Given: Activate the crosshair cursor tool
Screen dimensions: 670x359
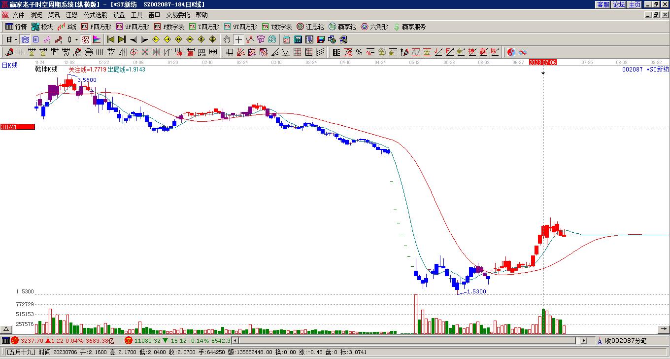Looking at the screenshot, I should coord(238,39).
